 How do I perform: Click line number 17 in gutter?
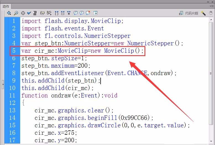click(12, 140)
